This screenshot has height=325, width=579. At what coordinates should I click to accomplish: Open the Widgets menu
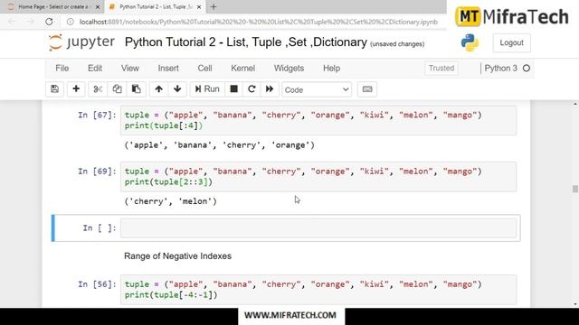pyautogui.click(x=289, y=69)
